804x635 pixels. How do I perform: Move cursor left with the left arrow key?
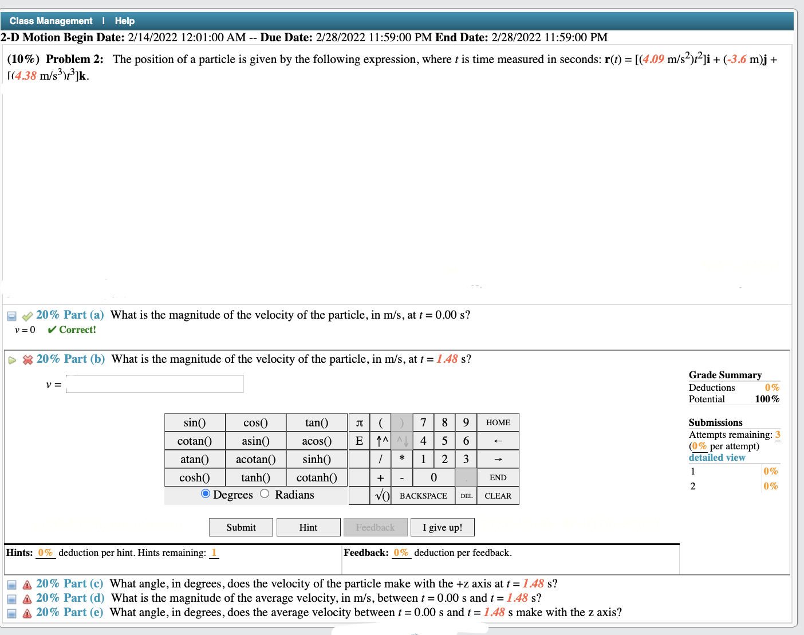point(498,441)
